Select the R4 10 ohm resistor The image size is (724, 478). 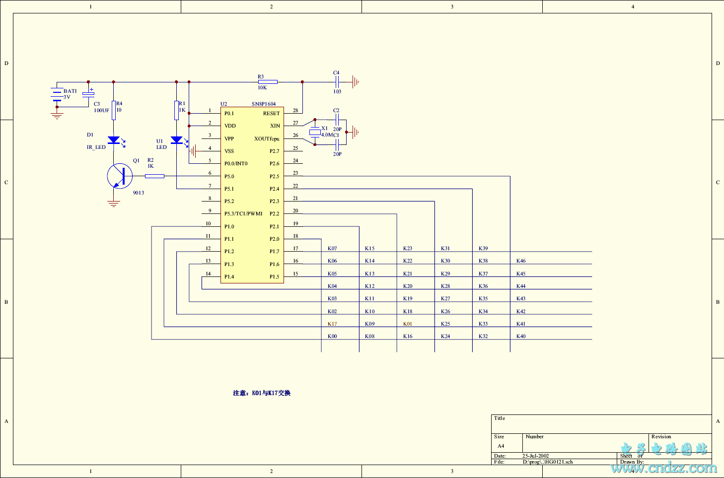click(x=114, y=110)
